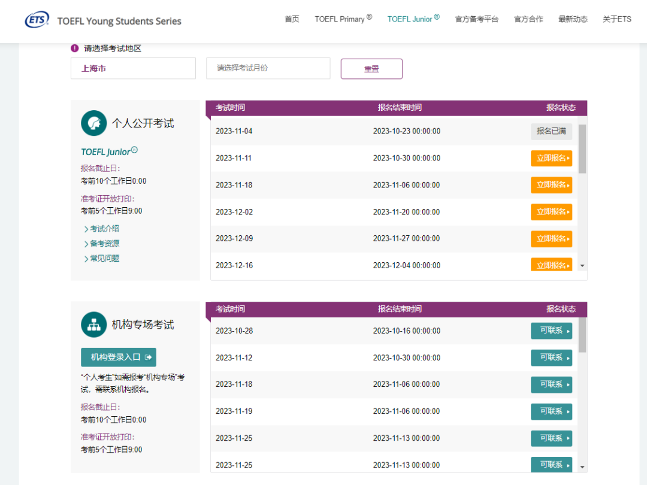This screenshot has width=647, height=485.
Task: Click 立即报名 for the 2023-11-11 exam
Action: pos(551,158)
